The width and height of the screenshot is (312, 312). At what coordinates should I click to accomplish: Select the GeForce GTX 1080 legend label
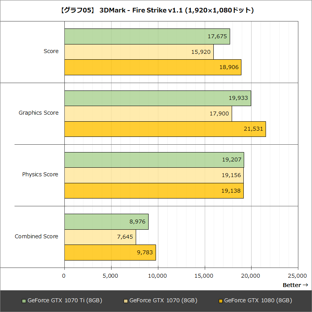click(259, 301)
